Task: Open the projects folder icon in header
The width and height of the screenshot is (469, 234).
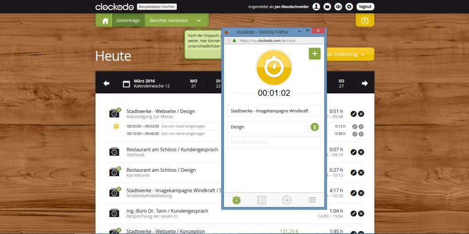Action: pos(327,6)
